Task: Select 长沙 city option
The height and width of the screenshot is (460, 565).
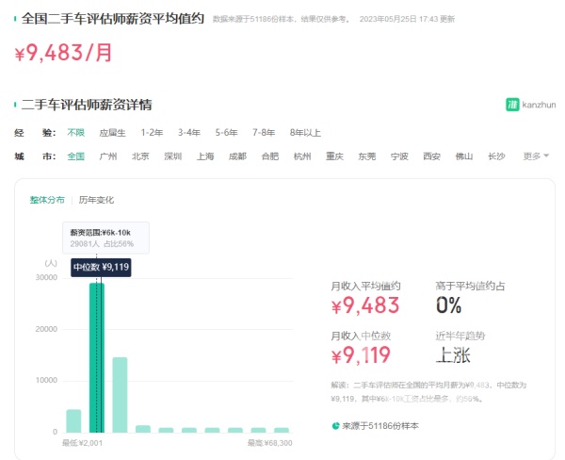Action: (x=496, y=156)
